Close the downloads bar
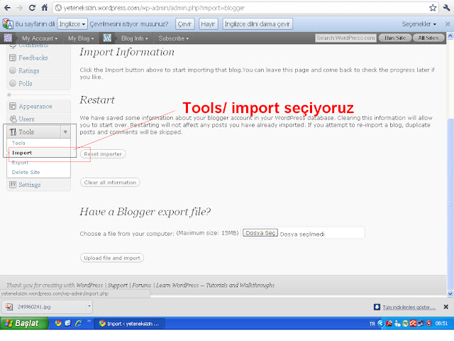The width and height of the screenshot is (454, 341). 446,307
